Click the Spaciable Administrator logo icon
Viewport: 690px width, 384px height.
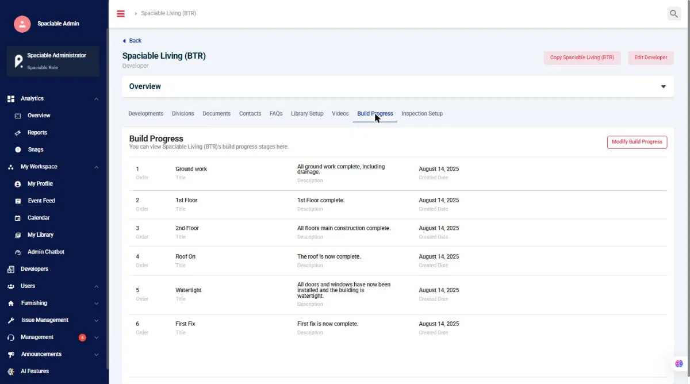(x=18, y=61)
